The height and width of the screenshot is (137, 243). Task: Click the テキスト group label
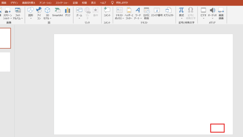tap(144, 22)
